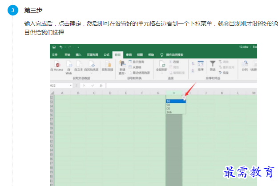This screenshot has width=278, height=186.
Task: Open the 文件 menu tab
Action: pos(55,55)
